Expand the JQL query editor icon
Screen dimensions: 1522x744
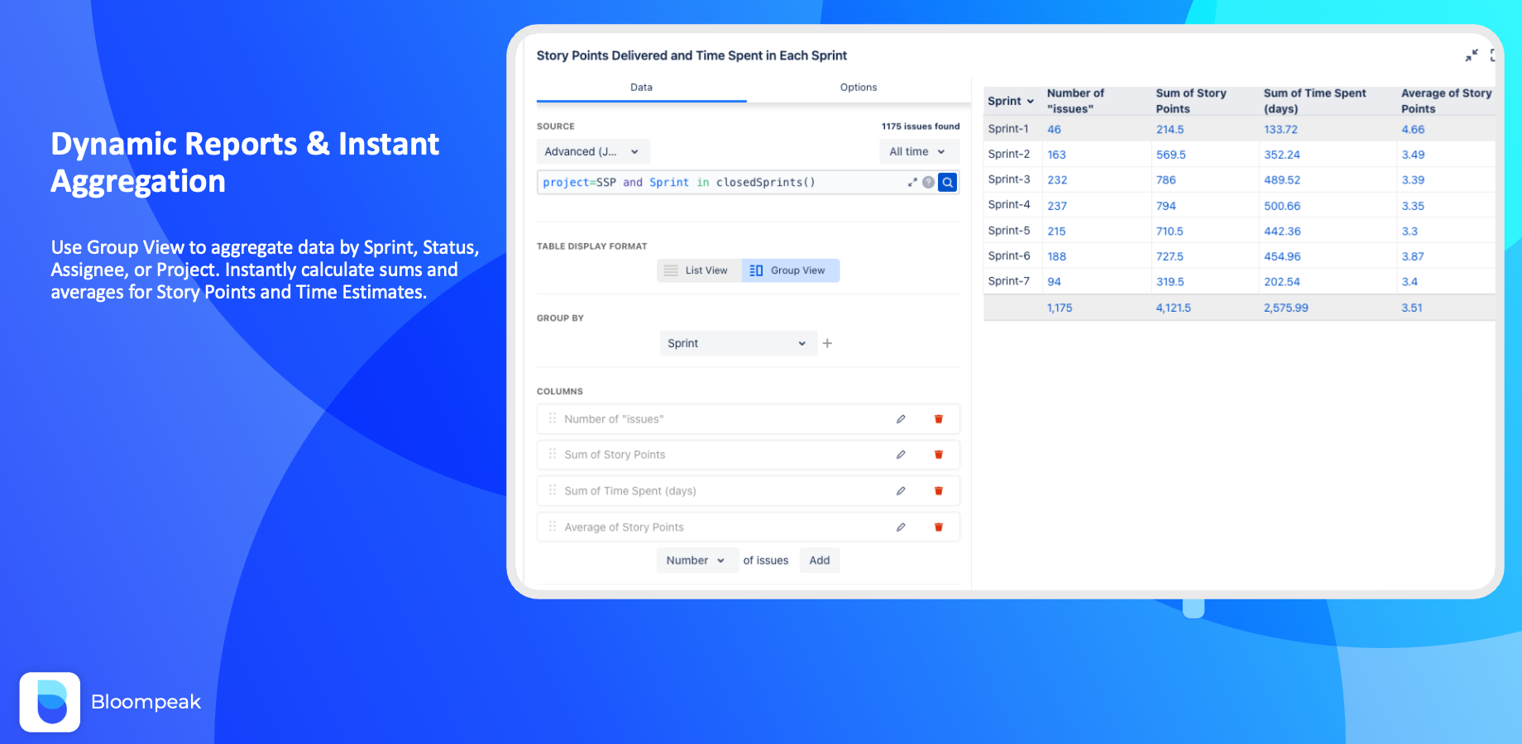coord(912,183)
